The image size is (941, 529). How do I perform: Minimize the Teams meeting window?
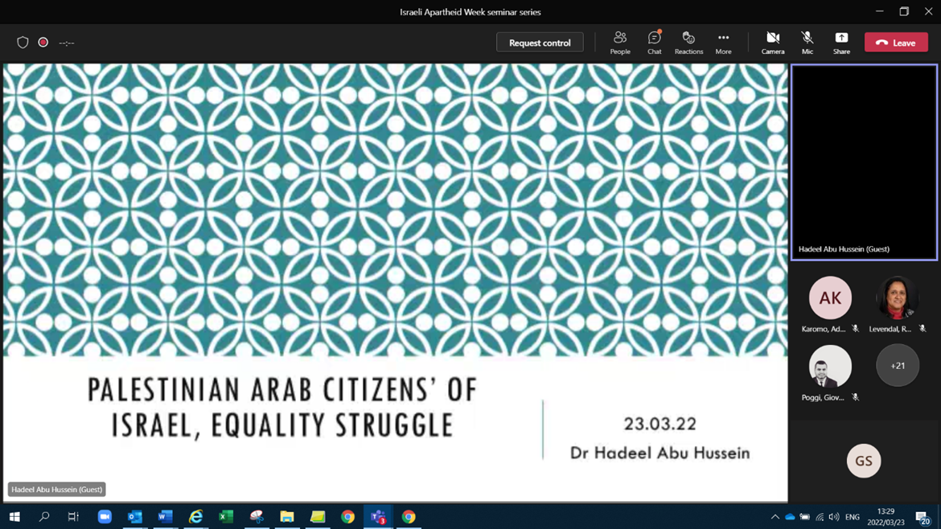879,11
